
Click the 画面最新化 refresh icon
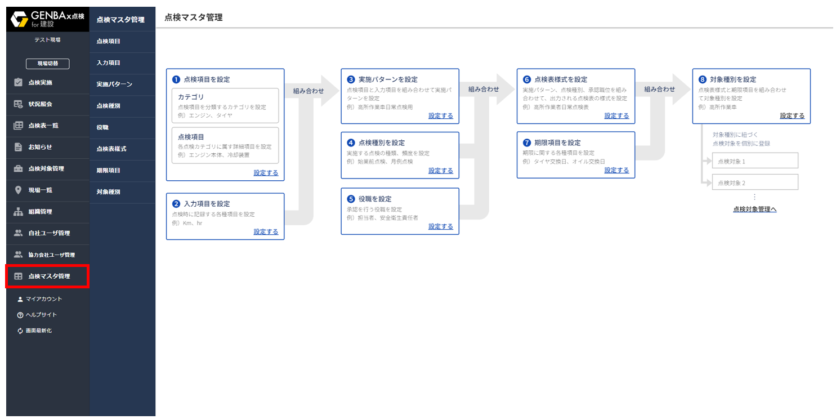20,331
